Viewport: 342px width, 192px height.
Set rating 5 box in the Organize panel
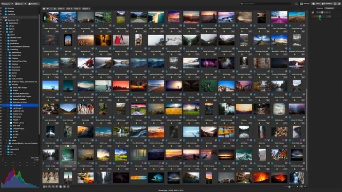tap(327, 13)
